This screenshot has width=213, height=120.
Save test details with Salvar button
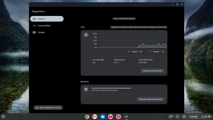pyautogui.click(x=48, y=108)
